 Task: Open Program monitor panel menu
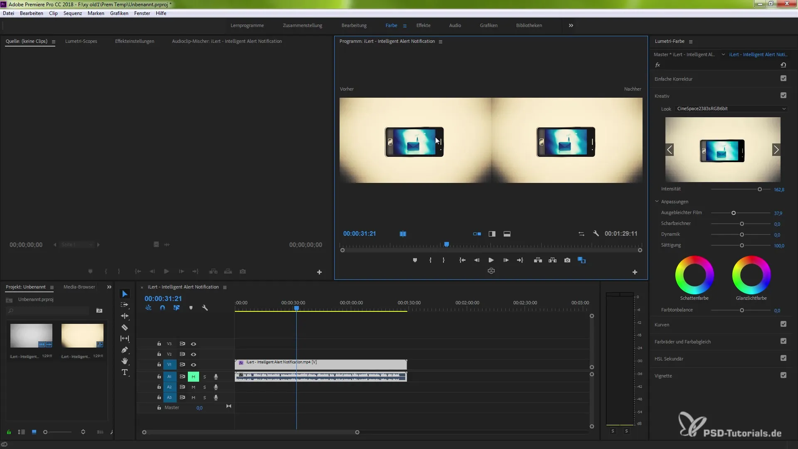(441, 42)
